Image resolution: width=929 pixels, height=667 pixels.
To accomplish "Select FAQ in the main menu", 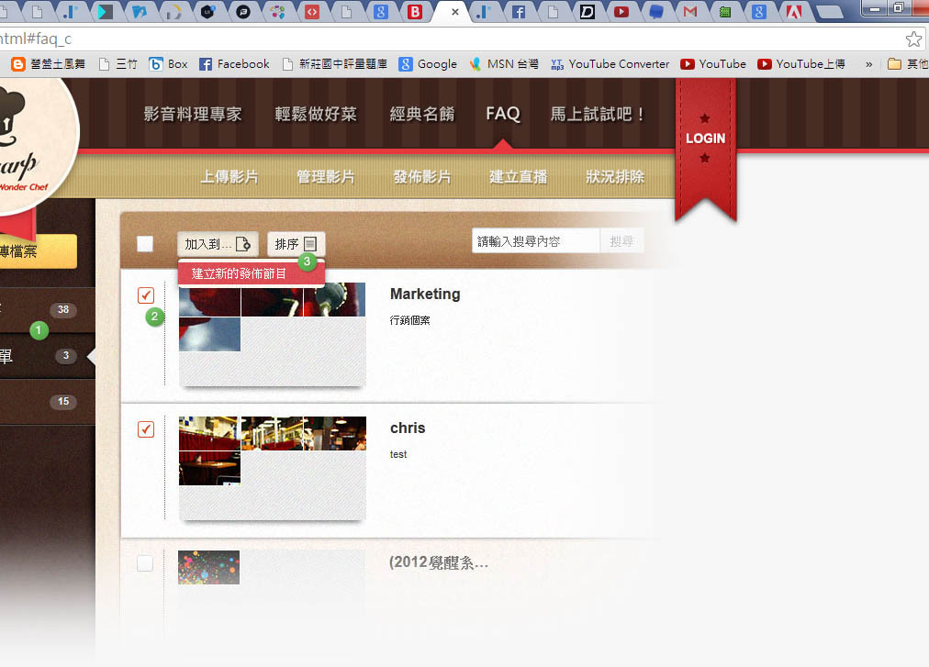I will 503,114.
